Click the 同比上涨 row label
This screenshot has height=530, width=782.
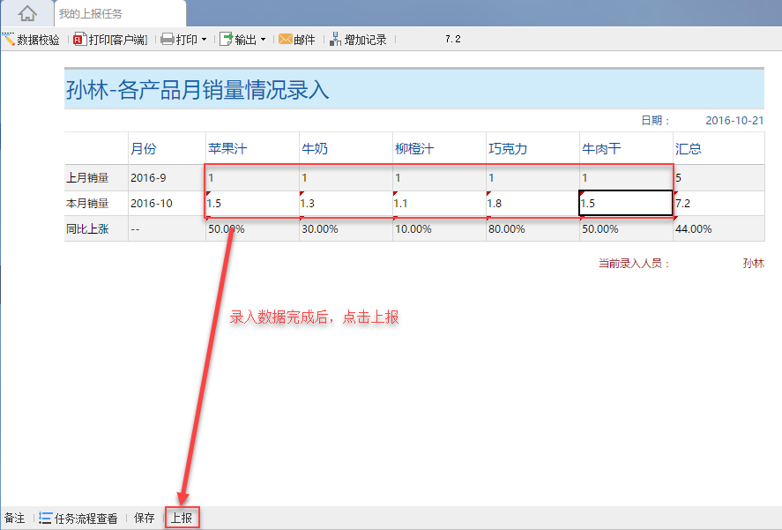tap(96, 229)
